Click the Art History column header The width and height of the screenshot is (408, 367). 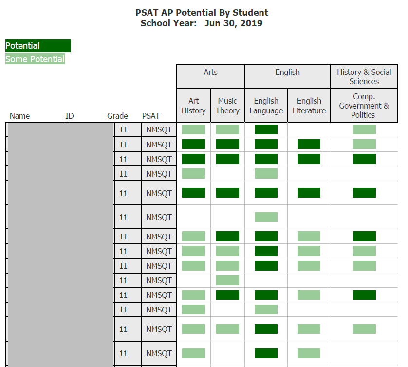point(194,105)
